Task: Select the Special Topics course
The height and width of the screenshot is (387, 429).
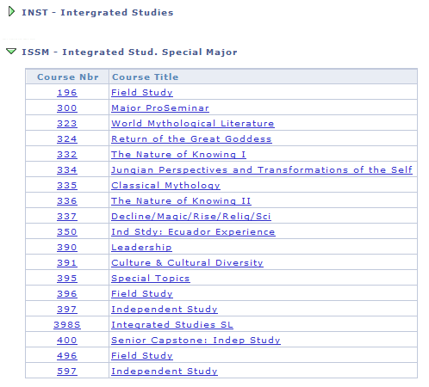Action: (151, 279)
